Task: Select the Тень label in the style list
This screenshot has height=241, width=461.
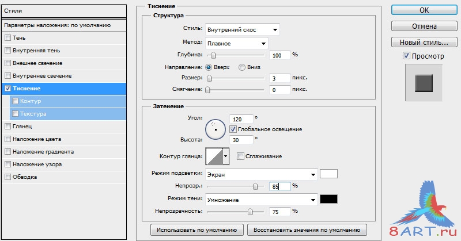Action: tap(19, 38)
